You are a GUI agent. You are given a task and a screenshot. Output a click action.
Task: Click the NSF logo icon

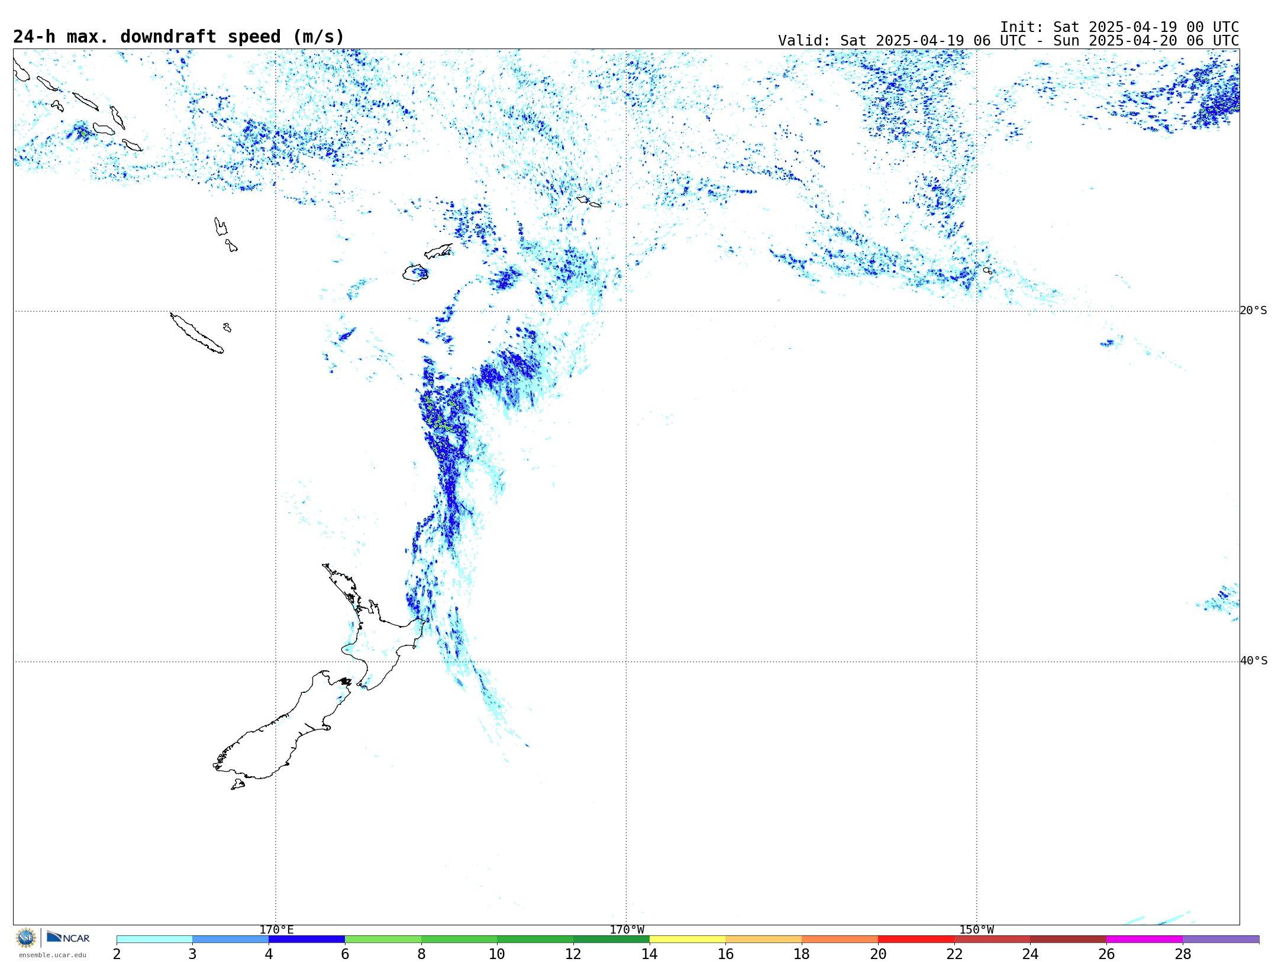[26, 938]
